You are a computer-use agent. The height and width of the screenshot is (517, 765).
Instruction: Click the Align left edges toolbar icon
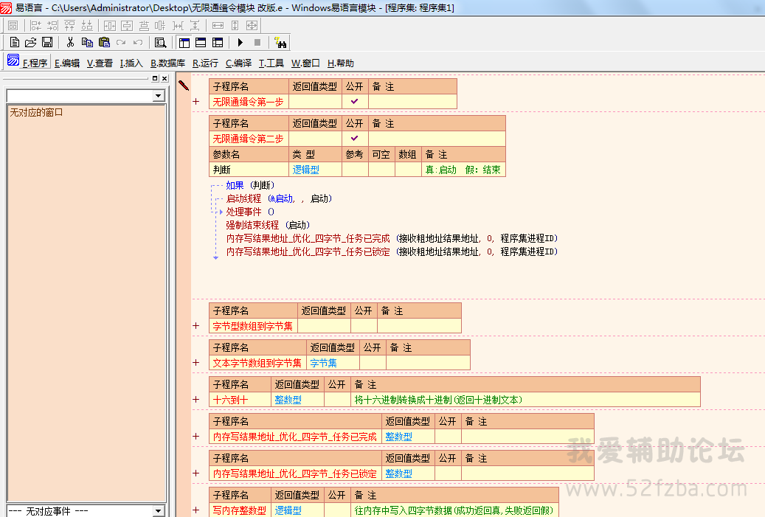click(35, 25)
